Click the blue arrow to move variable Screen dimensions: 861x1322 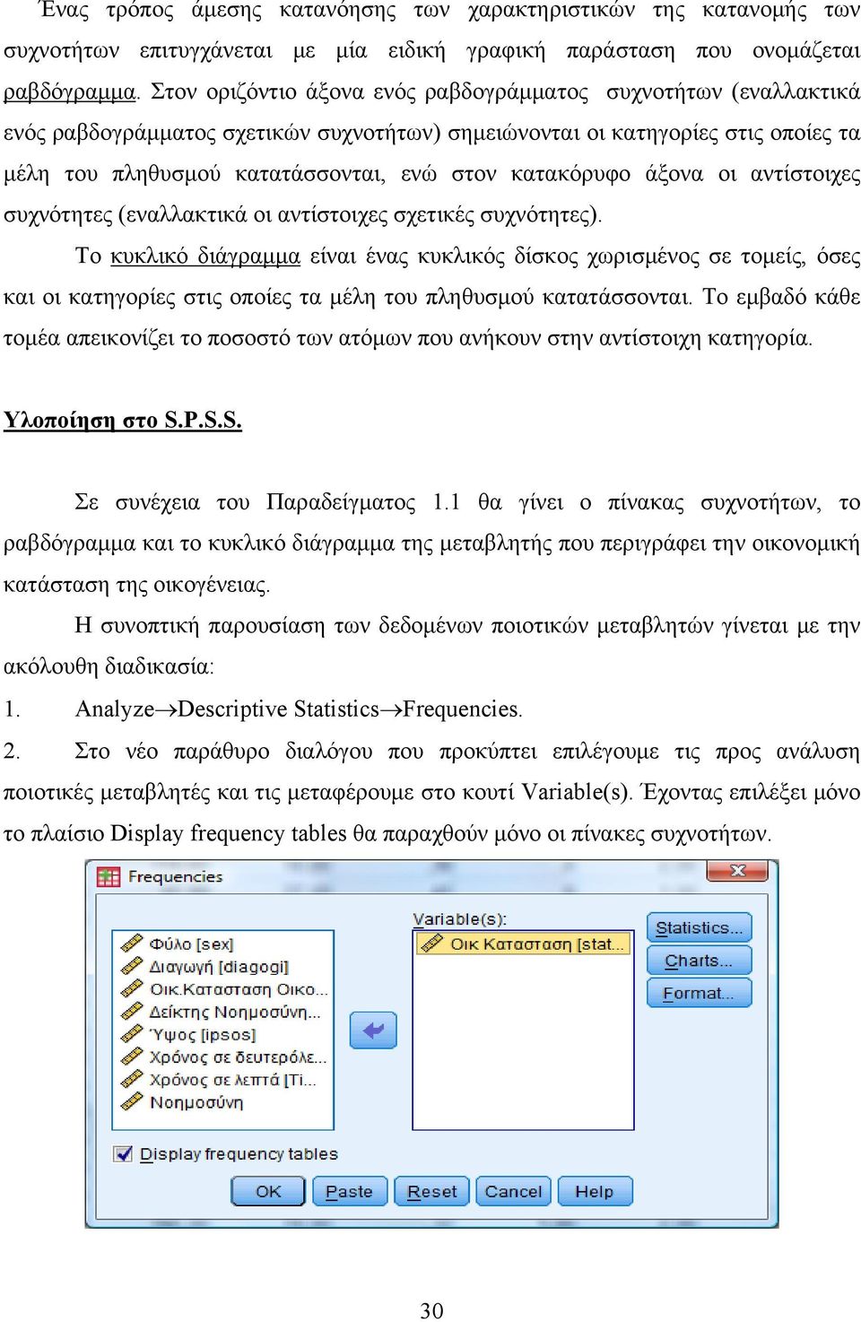click(x=373, y=1030)
